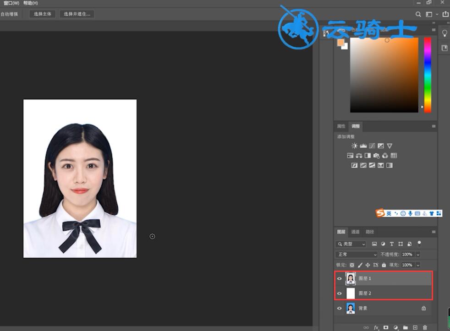The width and height of the screenshot is (450, 331).
Task: Toggle layer filtering on/off switch
Action: pos(419,244)
